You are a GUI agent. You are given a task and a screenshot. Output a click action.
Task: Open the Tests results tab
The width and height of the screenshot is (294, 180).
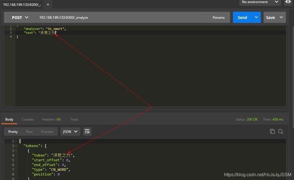point(74,119)
